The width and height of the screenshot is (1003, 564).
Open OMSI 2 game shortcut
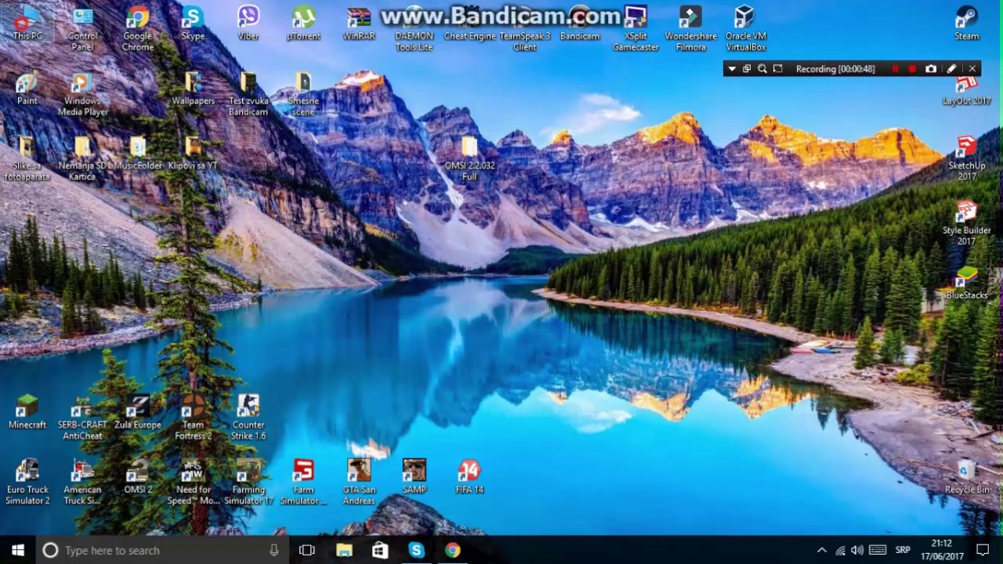tap(138, 478)
